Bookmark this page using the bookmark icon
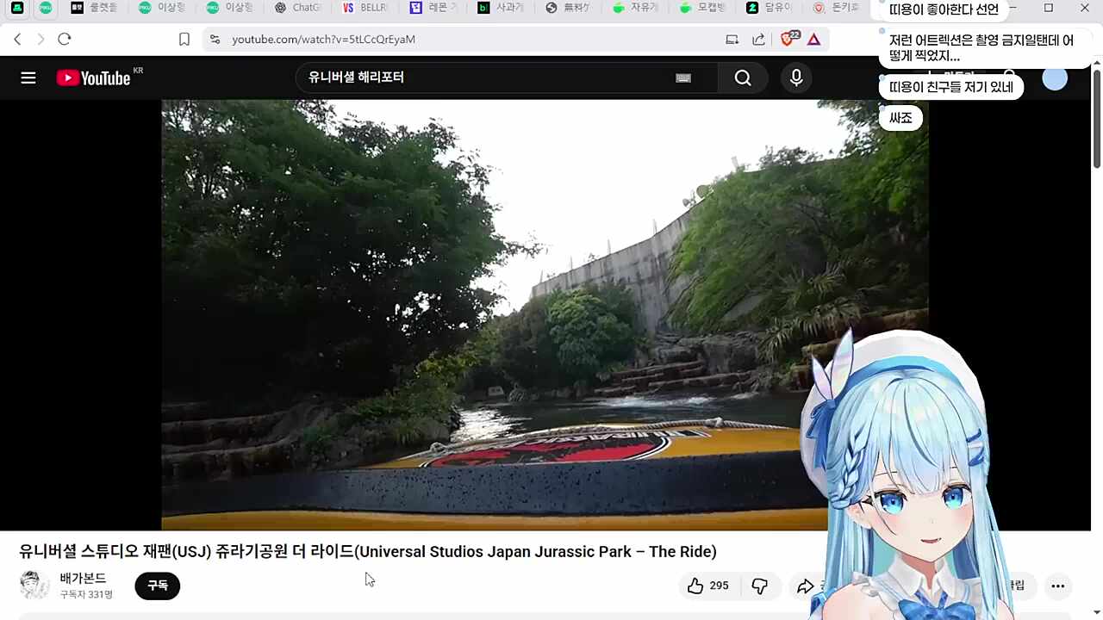This screenshot has height=620, width=1103. pos(184,39)
